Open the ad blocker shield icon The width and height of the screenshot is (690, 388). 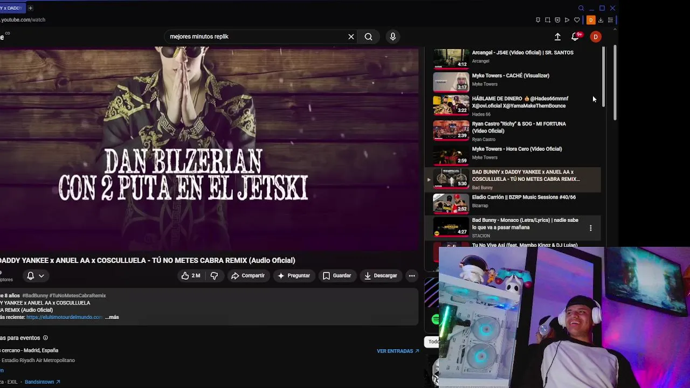(x=557, y=20)
